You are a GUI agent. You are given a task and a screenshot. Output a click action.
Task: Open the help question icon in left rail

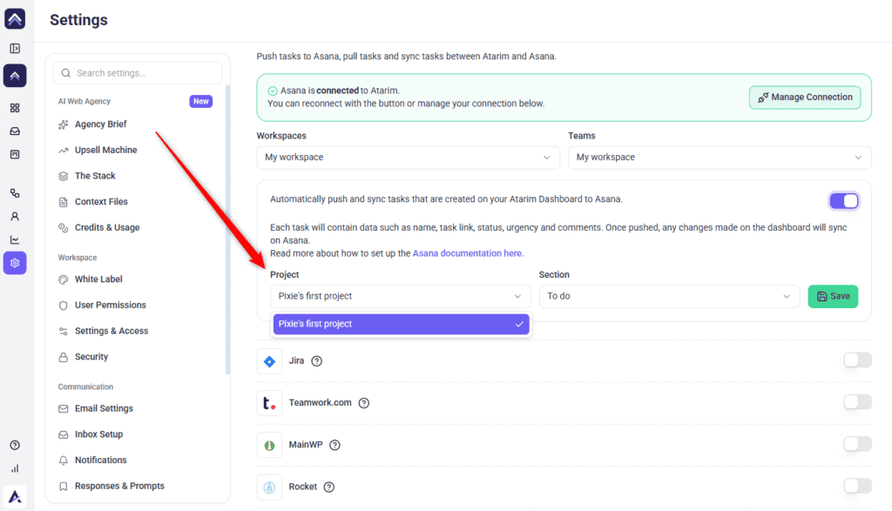coord(15,445)
